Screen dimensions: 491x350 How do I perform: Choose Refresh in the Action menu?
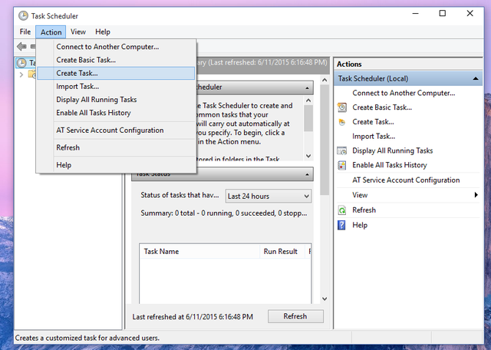click(x=116, y=147)
